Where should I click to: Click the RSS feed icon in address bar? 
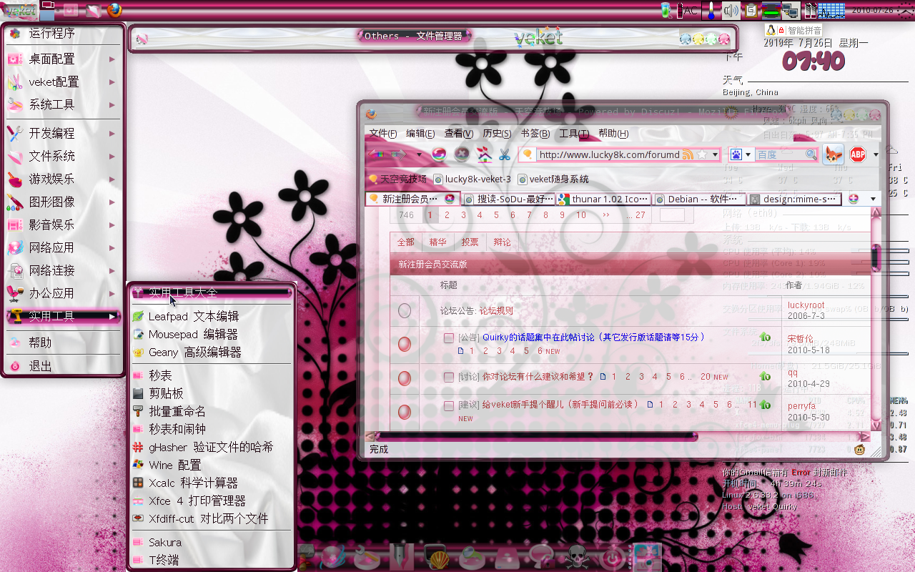pyautogui.click(x=688, y=154)
